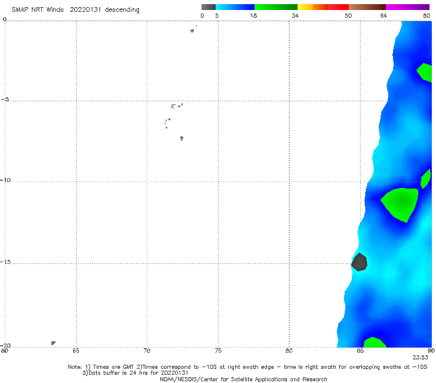Click the island marker at bottom left near 63
This screenshot has height=383, width=436.
[x=53, y=343]
